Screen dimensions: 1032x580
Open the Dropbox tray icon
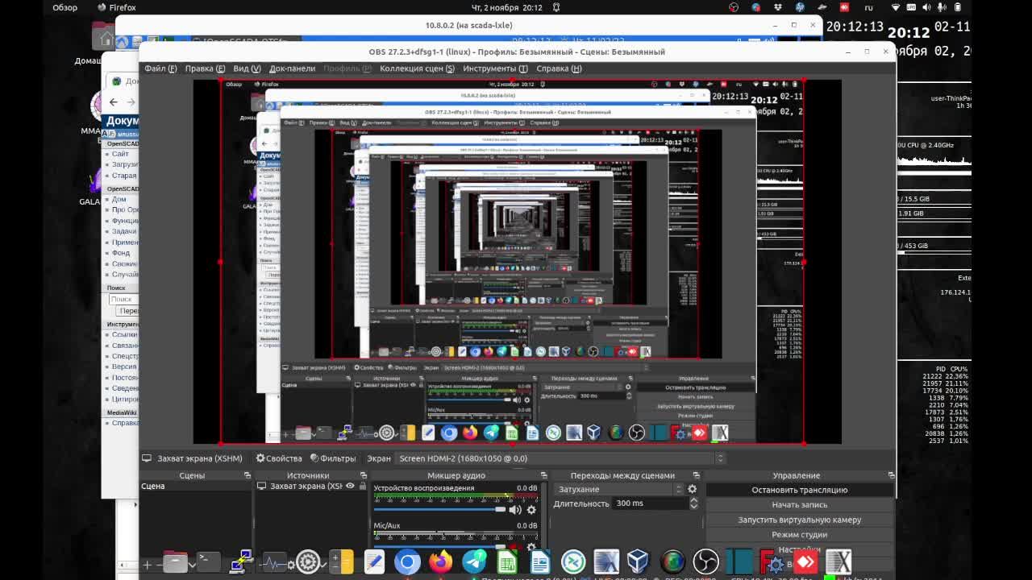(x=778, y=7)
